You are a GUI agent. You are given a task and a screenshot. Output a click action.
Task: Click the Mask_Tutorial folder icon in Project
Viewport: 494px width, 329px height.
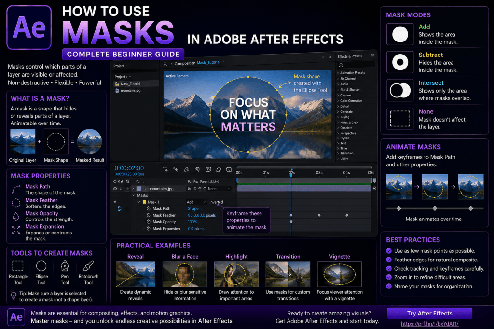coord(117,84)
